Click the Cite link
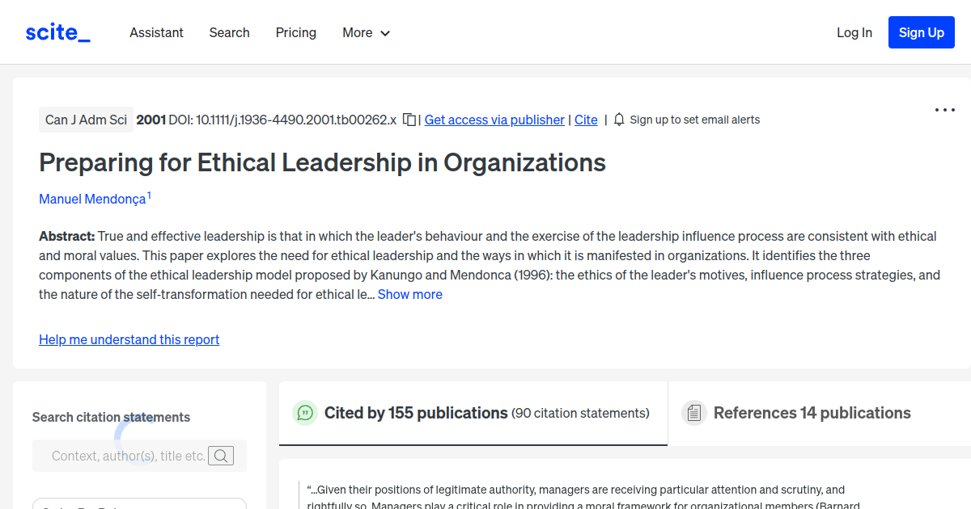This screenshot has width=971, height=509. point(586,119)
